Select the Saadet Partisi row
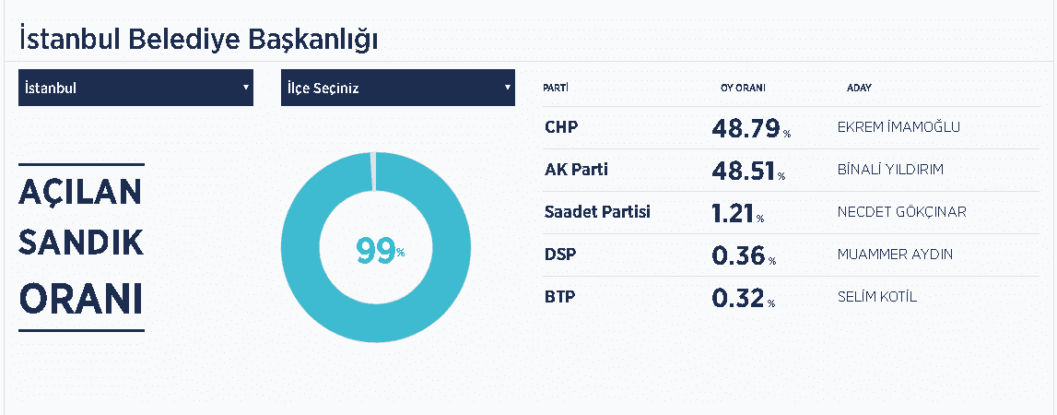This screenshot has height=415, width=1057. (x=791, y=212)
